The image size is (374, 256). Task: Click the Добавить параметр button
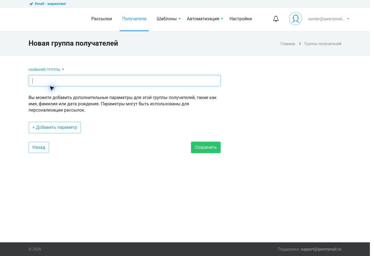(x=55, y=127)
